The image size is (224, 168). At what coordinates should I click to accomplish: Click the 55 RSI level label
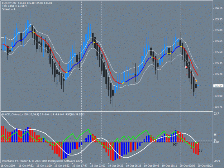(215, 135)
